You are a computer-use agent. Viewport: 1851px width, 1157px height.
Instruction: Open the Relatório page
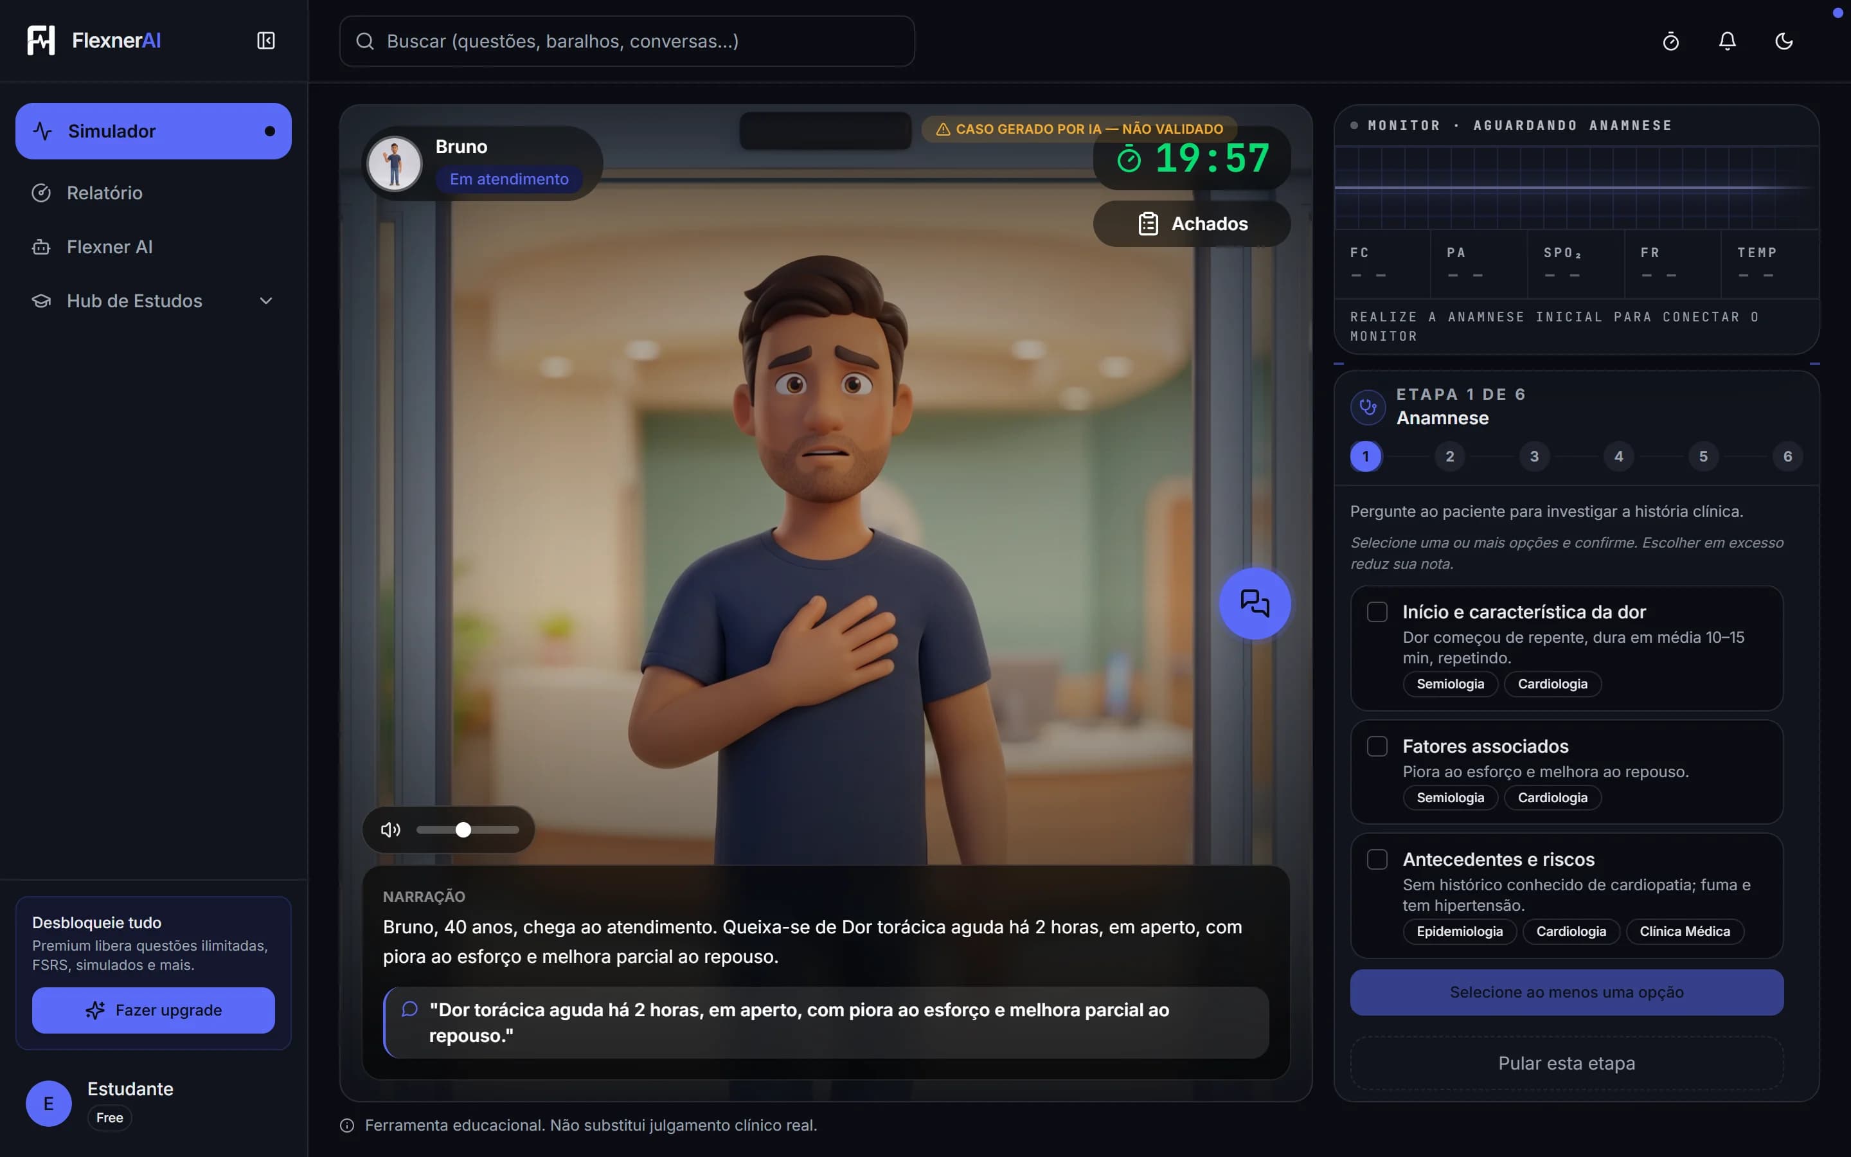click(x=153, y=193)
